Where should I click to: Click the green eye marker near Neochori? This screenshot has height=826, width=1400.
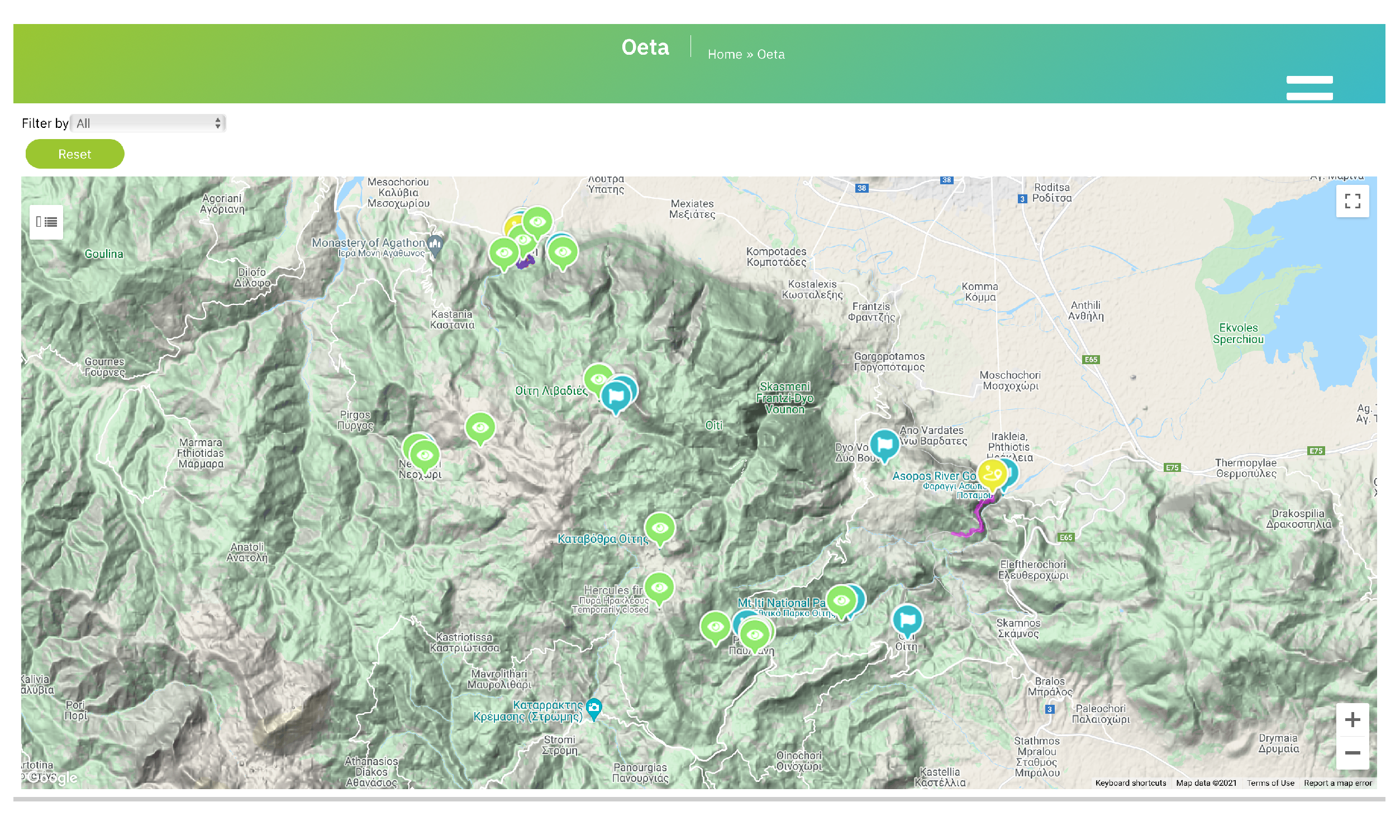point(425,455)
